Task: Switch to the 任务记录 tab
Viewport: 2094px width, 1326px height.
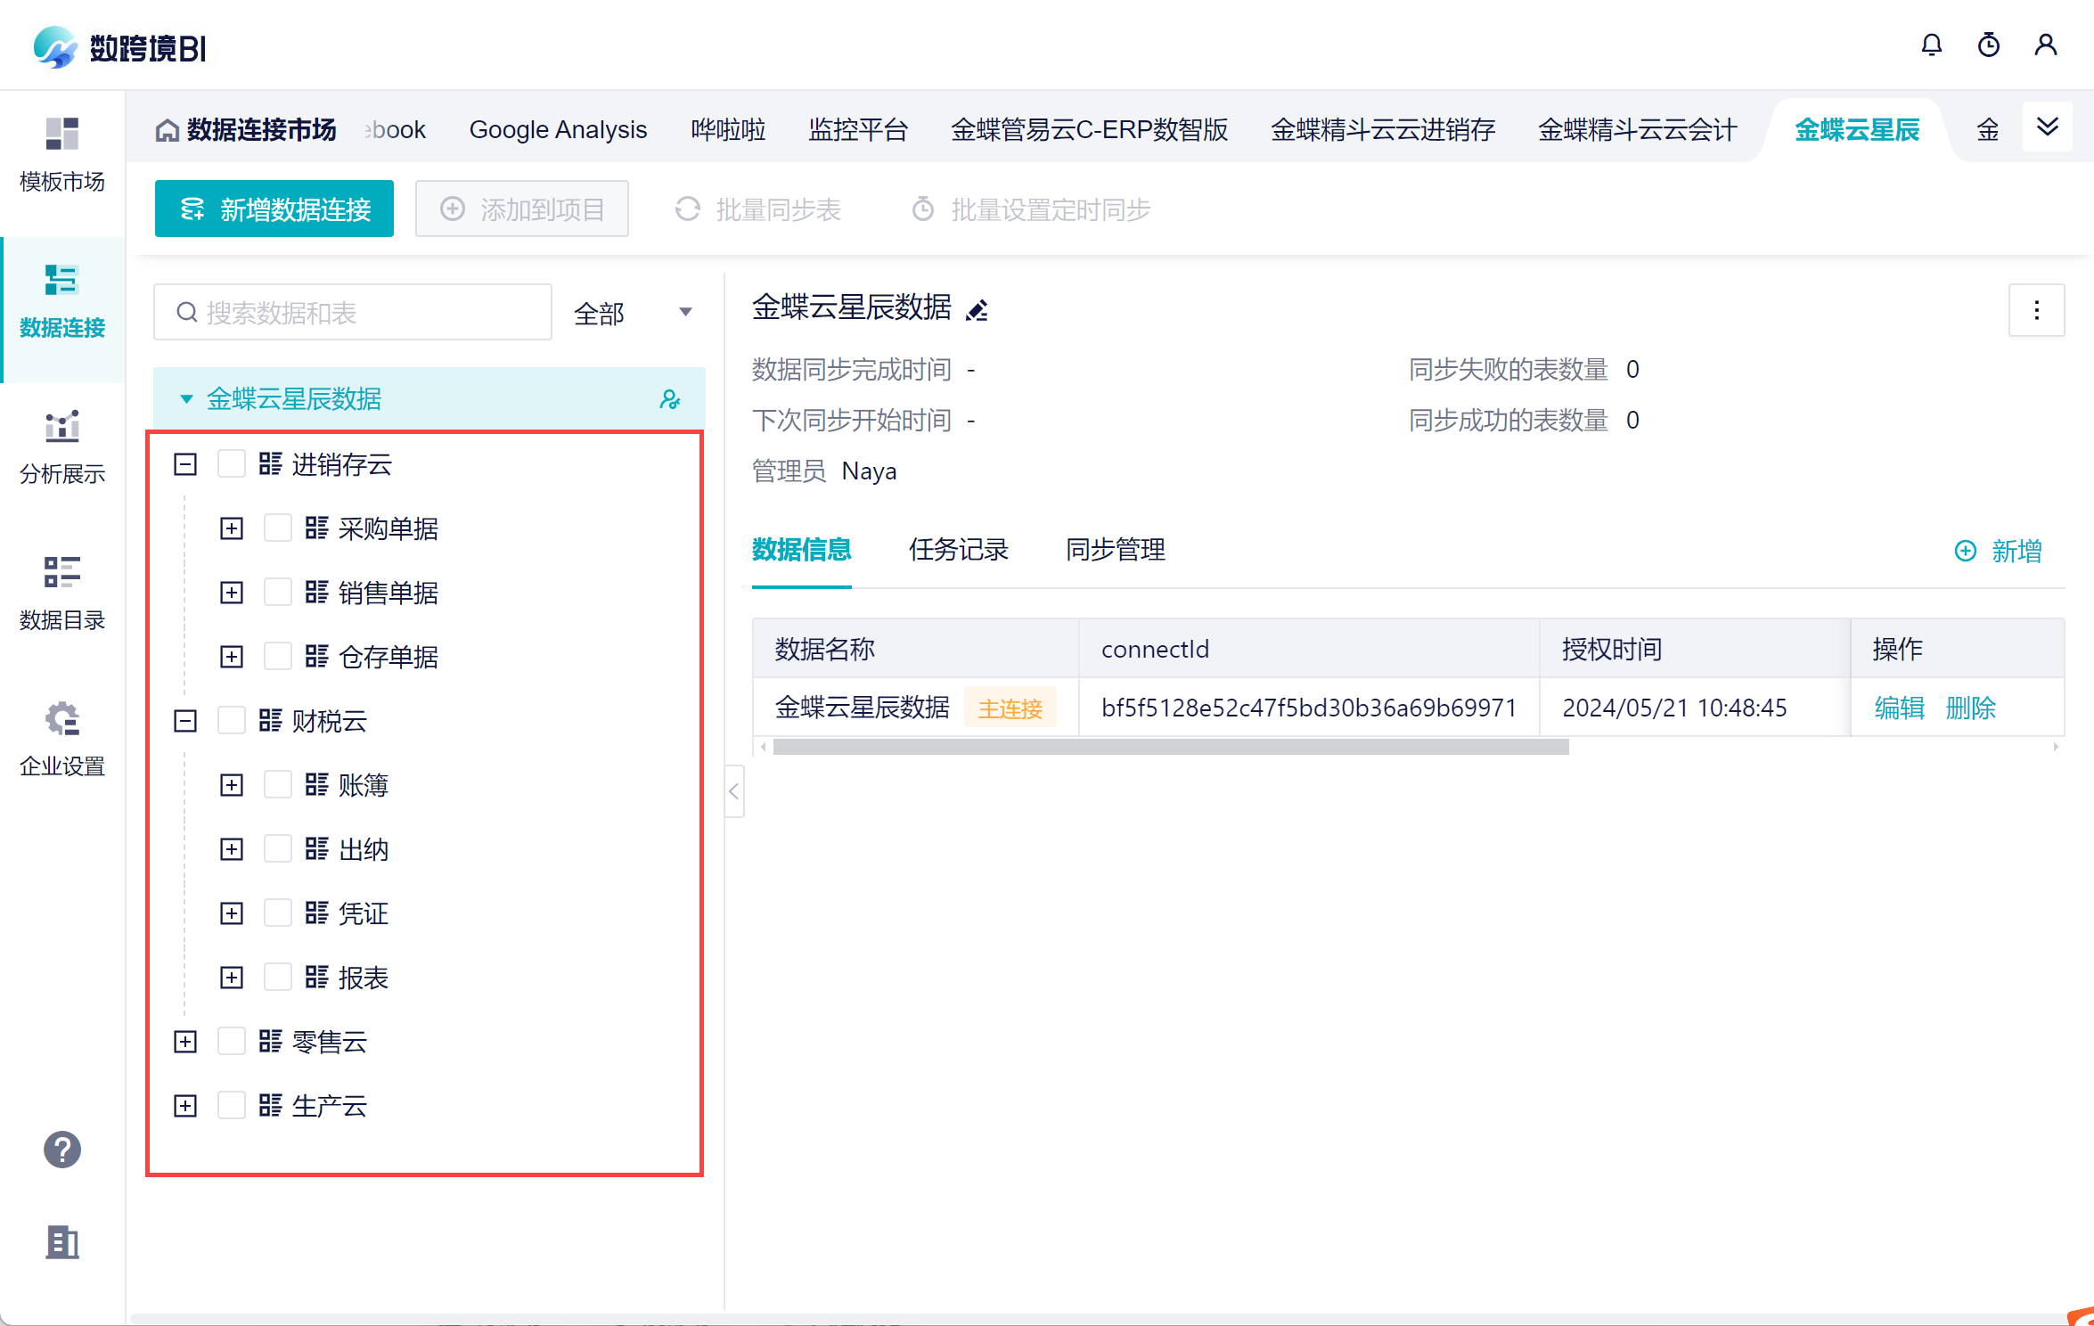Action: pos(958,550)
